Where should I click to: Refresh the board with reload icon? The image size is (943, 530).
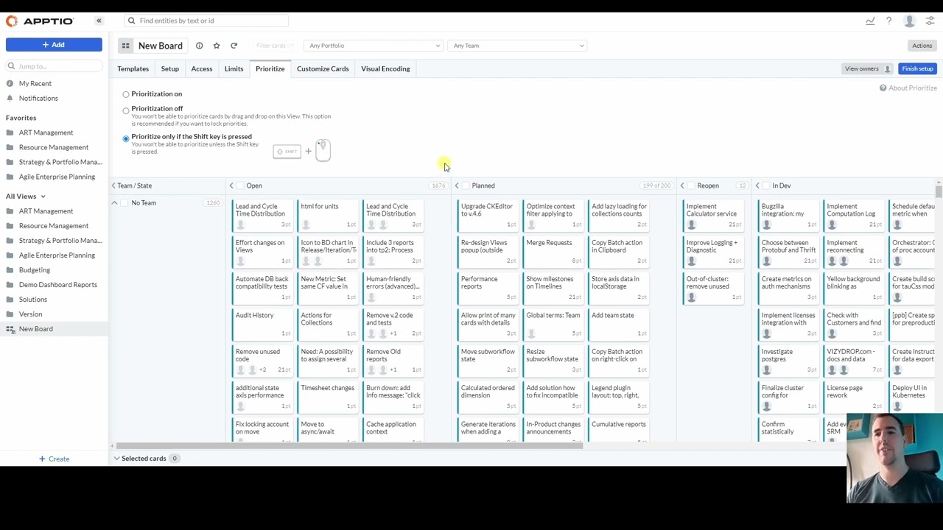pos(234,46)
